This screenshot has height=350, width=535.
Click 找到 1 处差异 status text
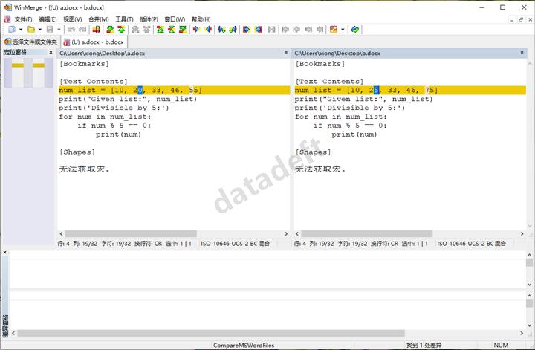[x=424, y=346]
